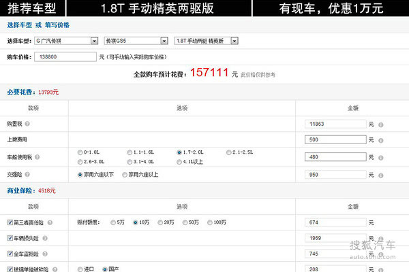Screen dimensions: 409x272
Task: Open the 广汽传祺 brand dropdown
Action: [65, 41]
